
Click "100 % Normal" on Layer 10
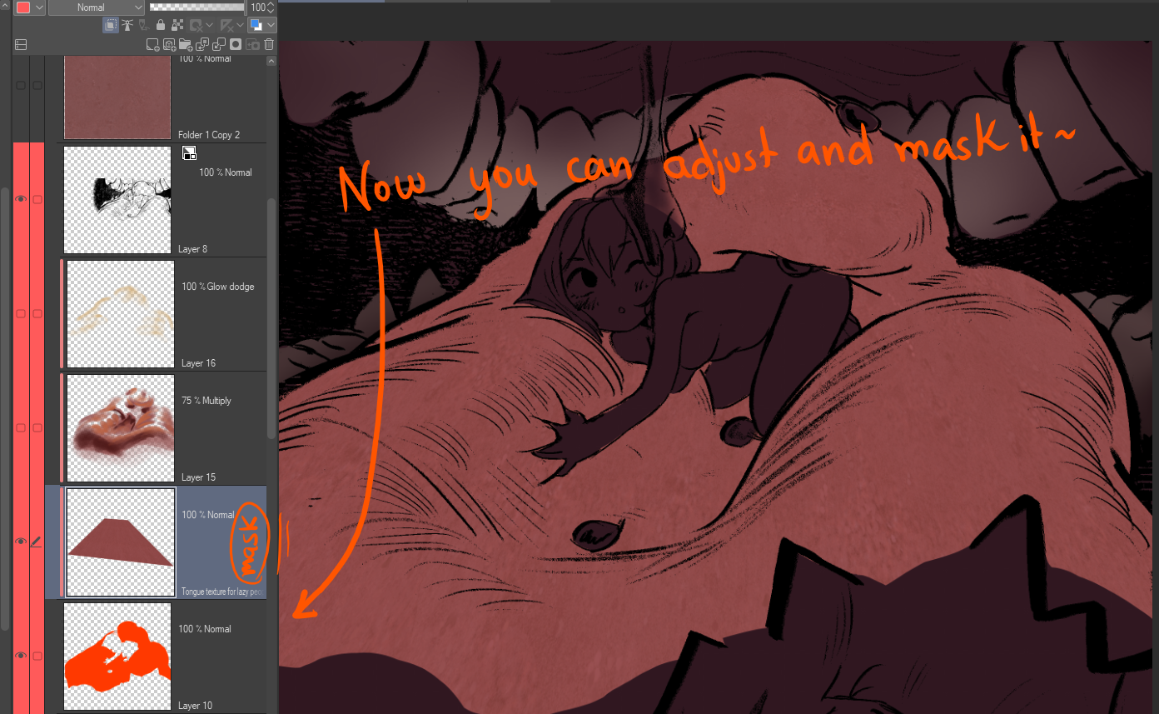205,629
